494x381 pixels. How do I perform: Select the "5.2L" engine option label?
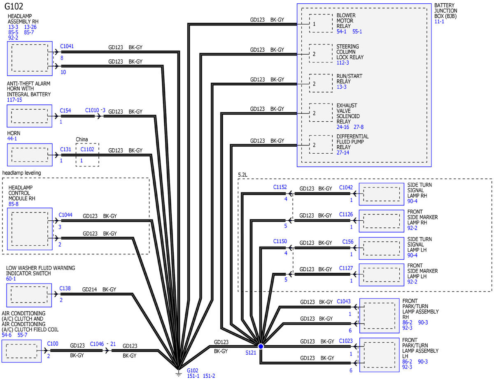[244, 174]
